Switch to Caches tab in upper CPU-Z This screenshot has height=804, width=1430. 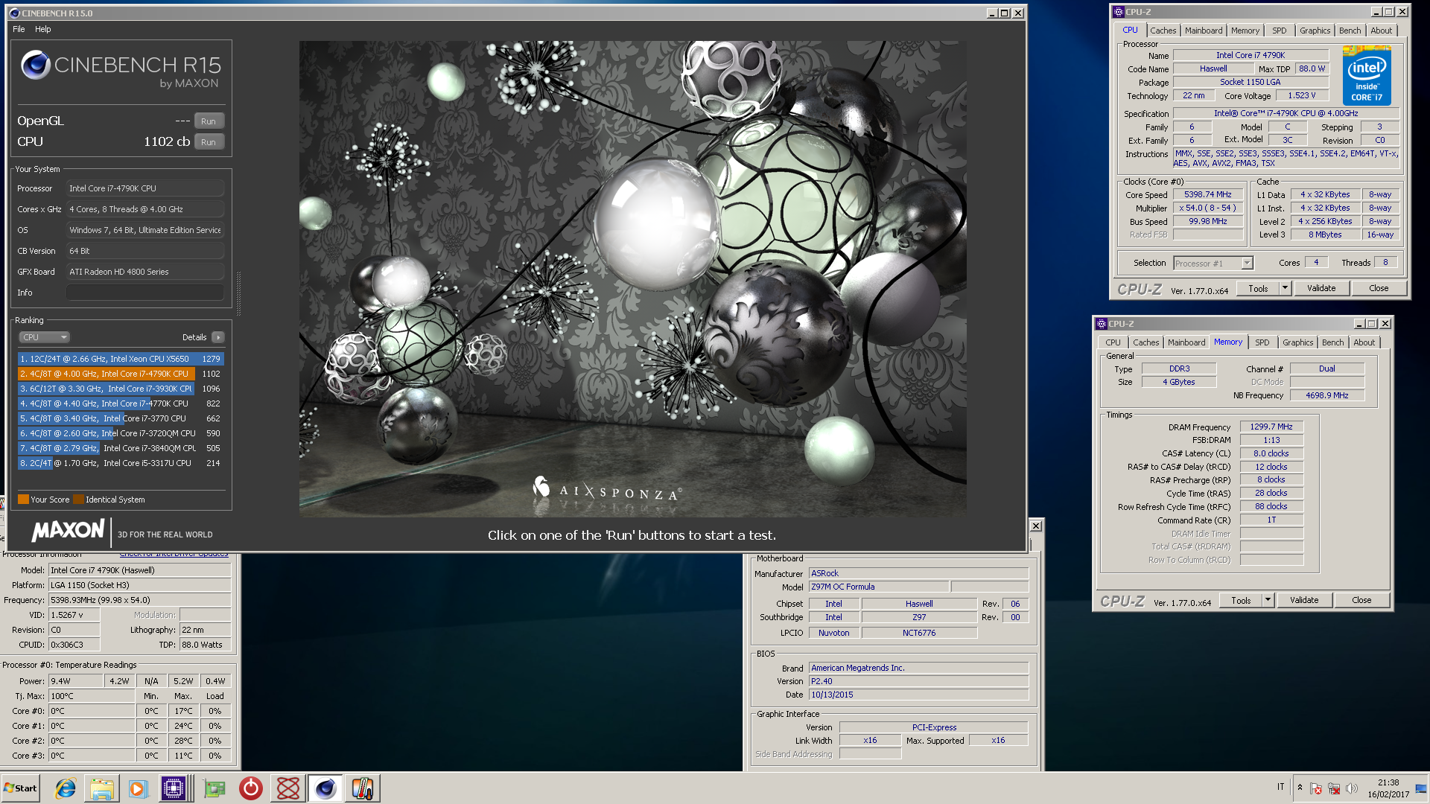(1163, 31)
